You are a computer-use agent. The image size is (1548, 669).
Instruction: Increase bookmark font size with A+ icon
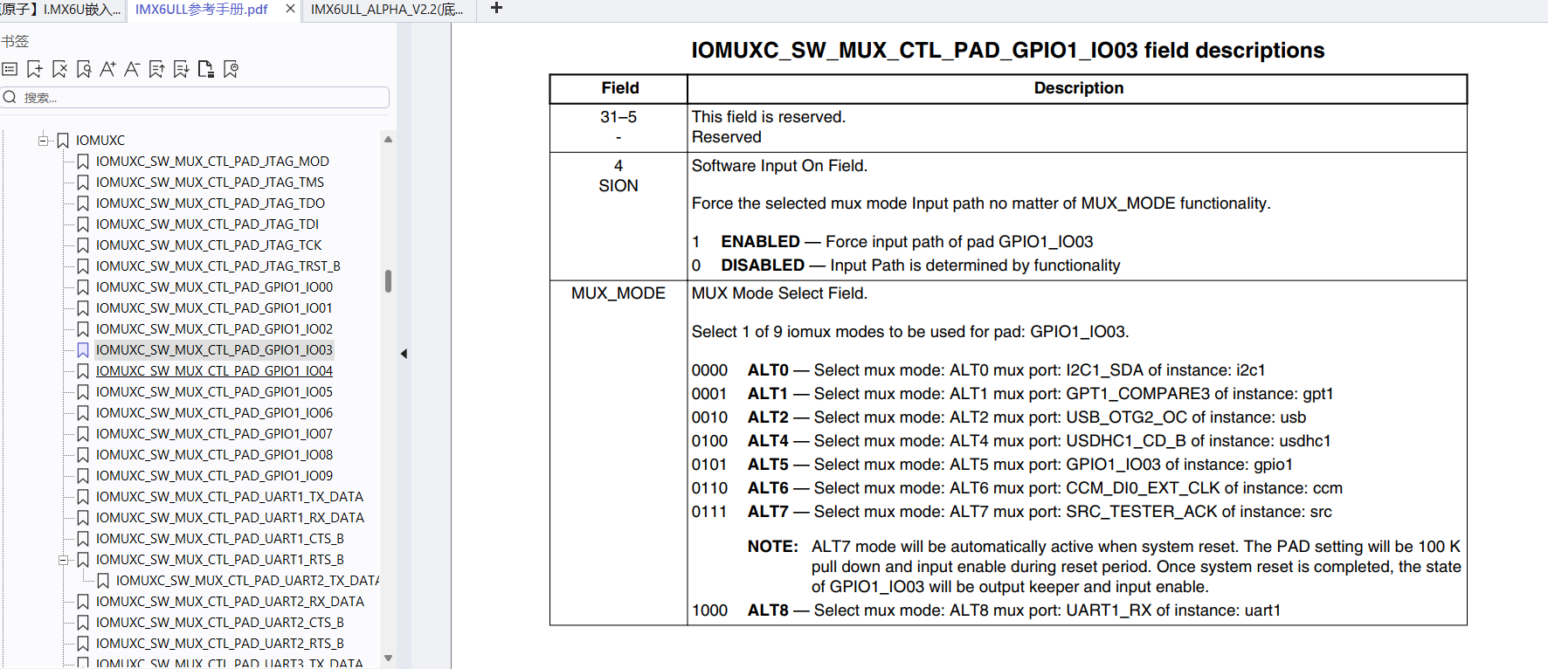coord(107,69)
